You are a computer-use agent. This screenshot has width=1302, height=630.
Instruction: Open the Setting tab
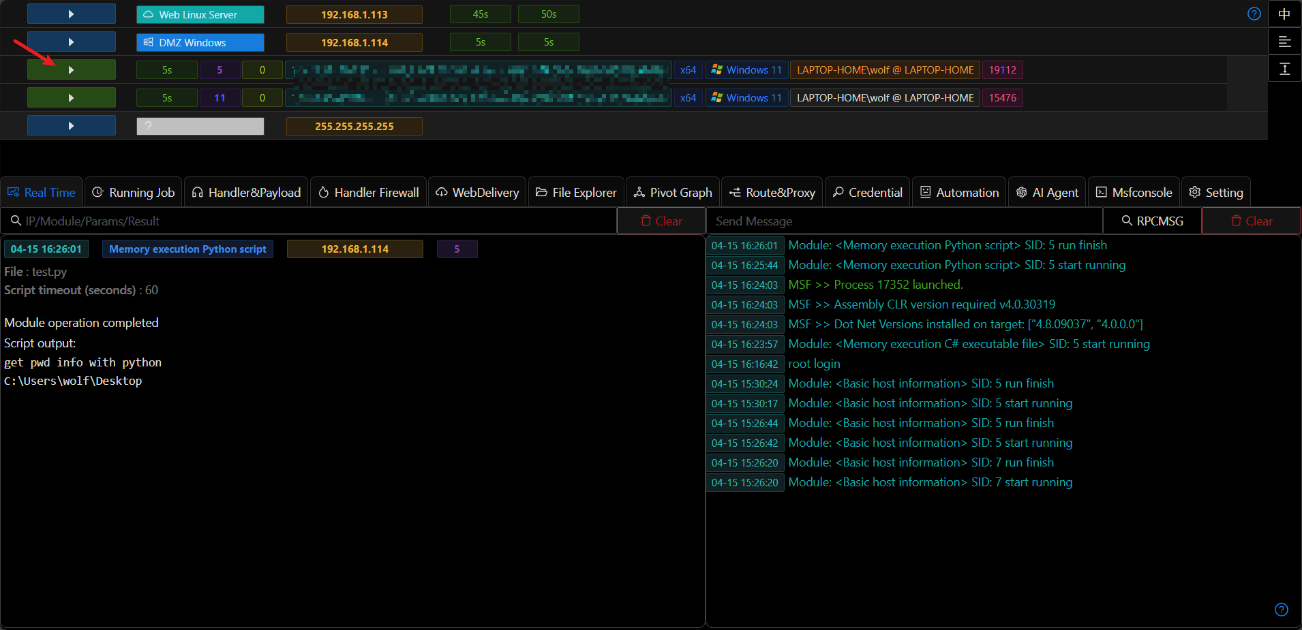pos(1216,193)
